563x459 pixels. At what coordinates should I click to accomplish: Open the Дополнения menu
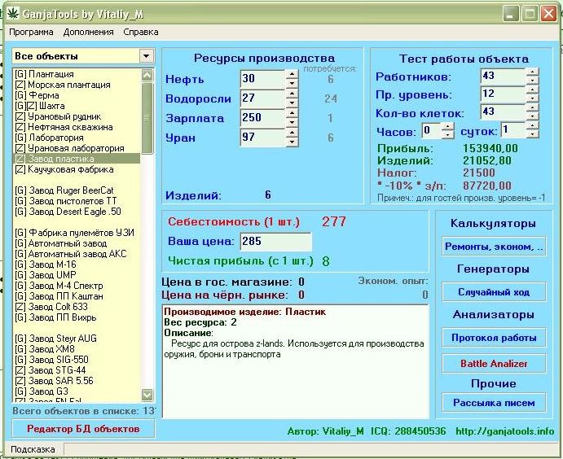pyautogui.click(x=88, y=32)
